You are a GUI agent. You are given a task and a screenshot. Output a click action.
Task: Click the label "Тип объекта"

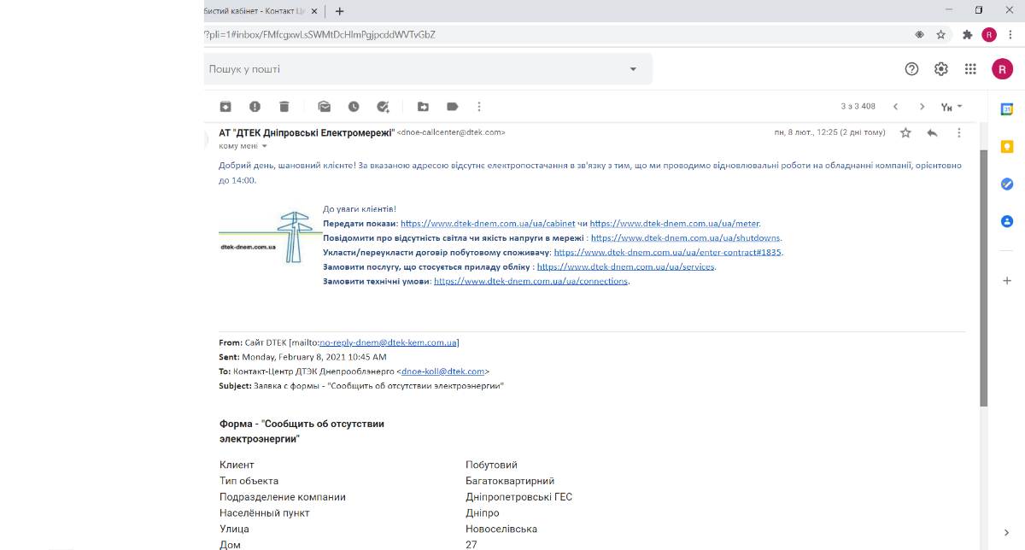249,481
